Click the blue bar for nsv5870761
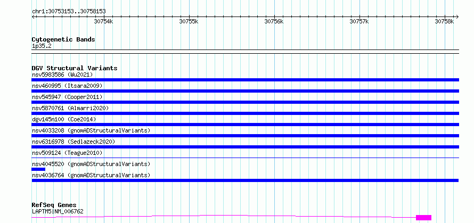 coord(245,113)
